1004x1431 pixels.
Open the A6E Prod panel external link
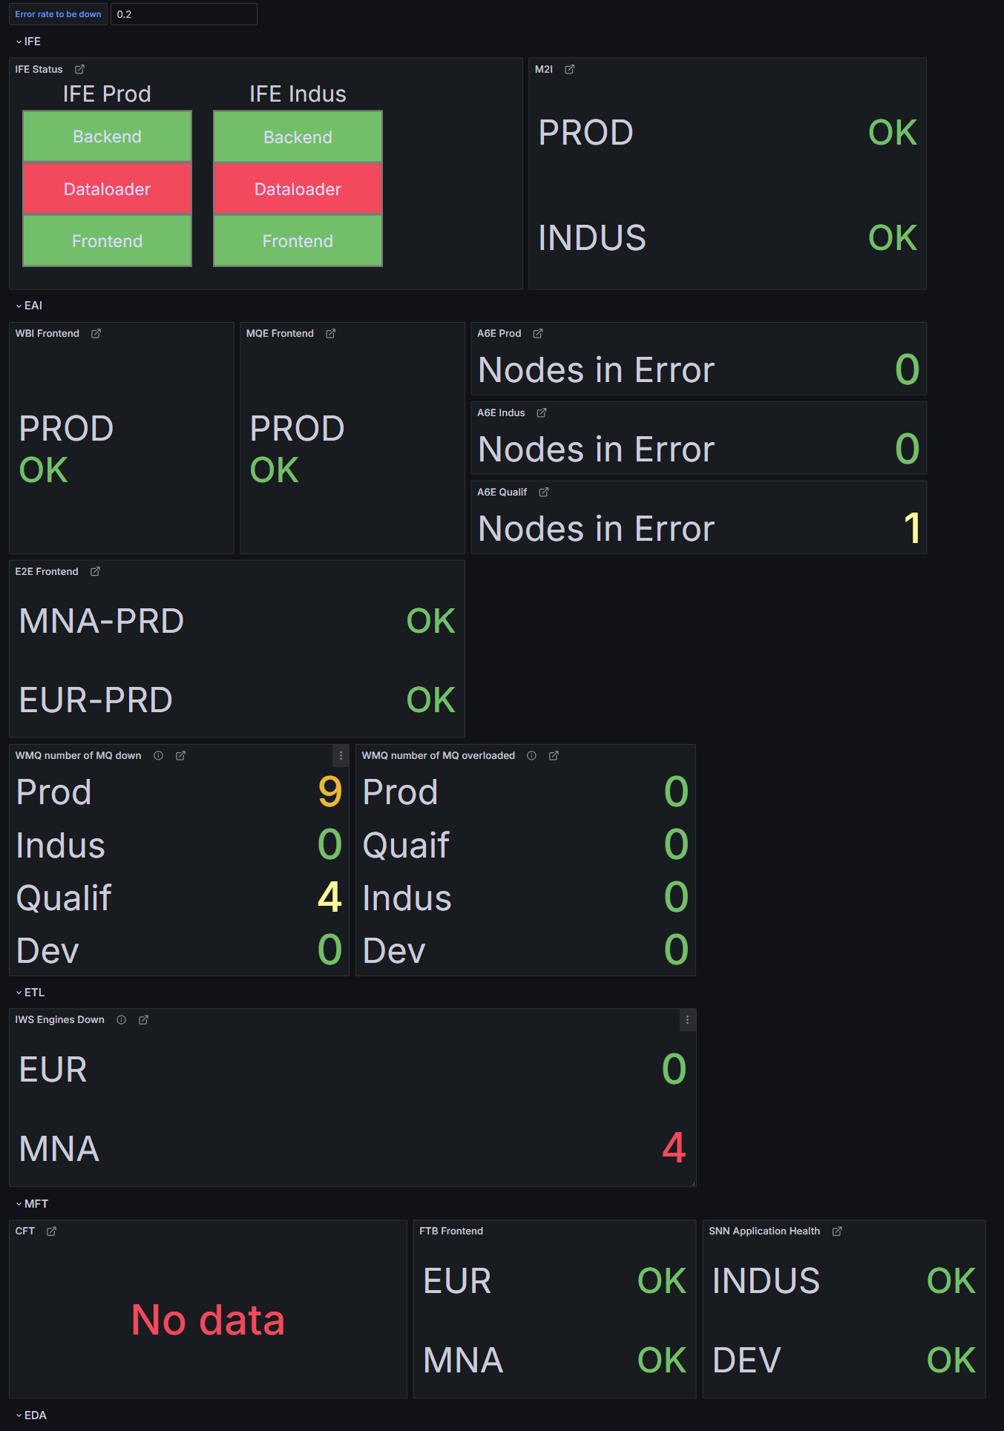(538, 334)
